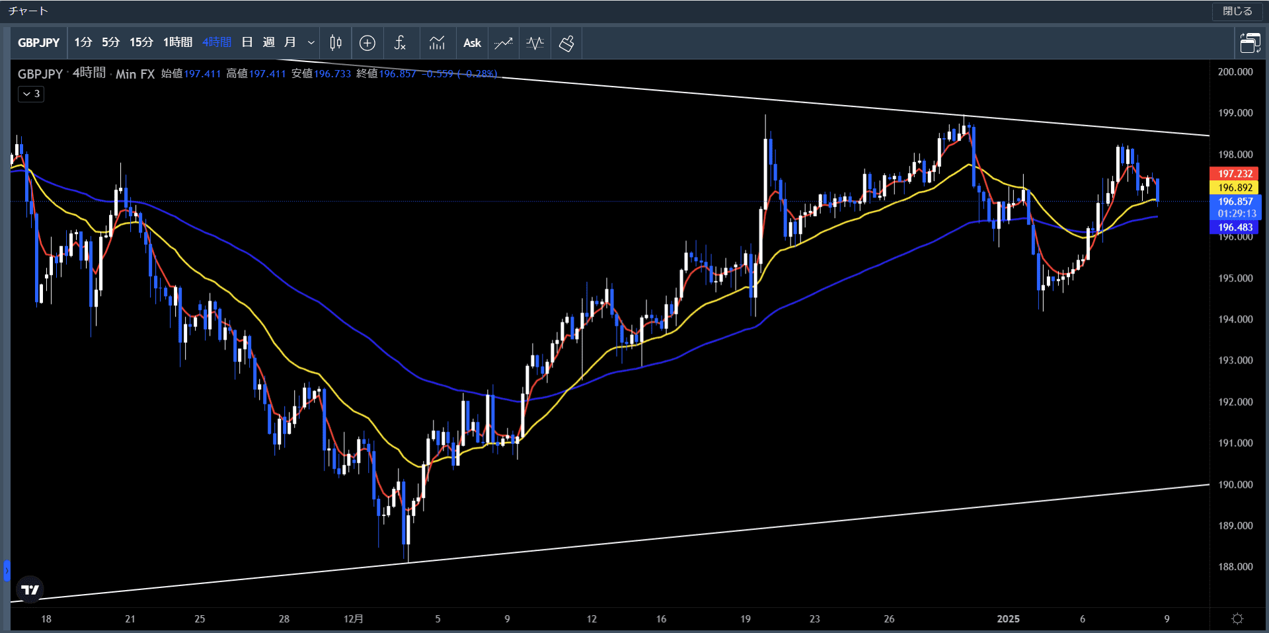This screenshot has height=633, width=1269.
Task: Click the current price 196.857 label
Action: pyautogui.click(x=1235, y=202)
